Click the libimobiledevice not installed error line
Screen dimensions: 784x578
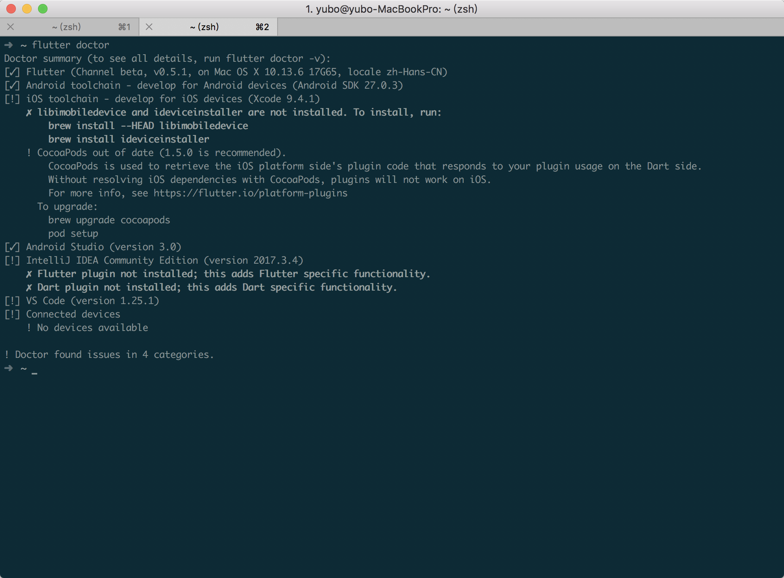[x=234, y=112]
